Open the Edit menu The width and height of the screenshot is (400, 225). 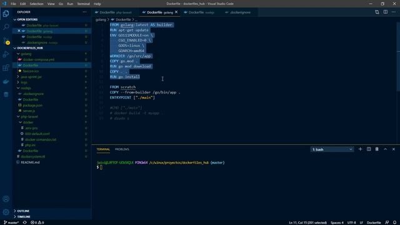point(22,4)
